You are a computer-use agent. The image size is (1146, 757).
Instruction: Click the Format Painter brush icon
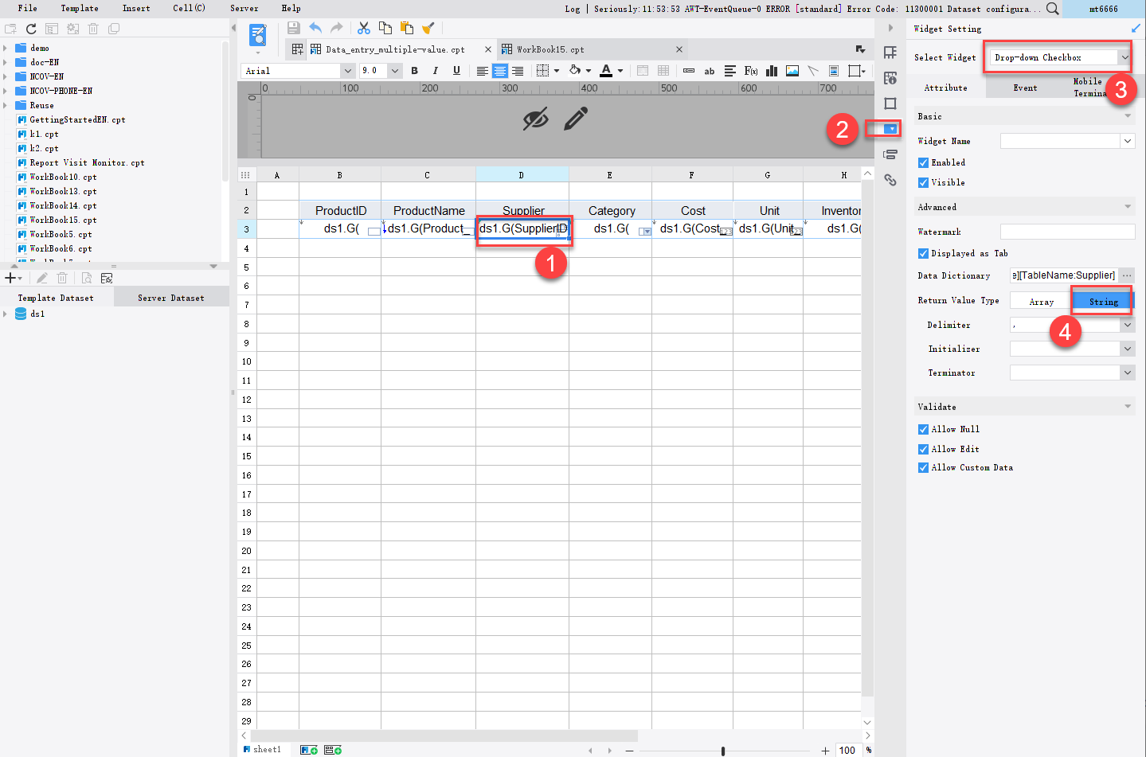pos(428,26)
